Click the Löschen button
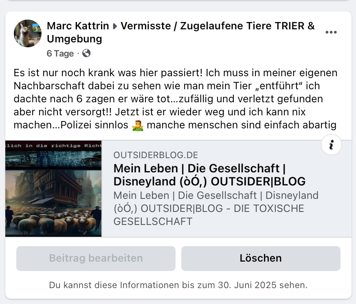The image size is (356, 304). coord(261,258)
